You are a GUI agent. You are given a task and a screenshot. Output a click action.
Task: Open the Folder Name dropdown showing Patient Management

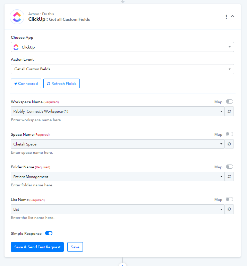[118, 177]
